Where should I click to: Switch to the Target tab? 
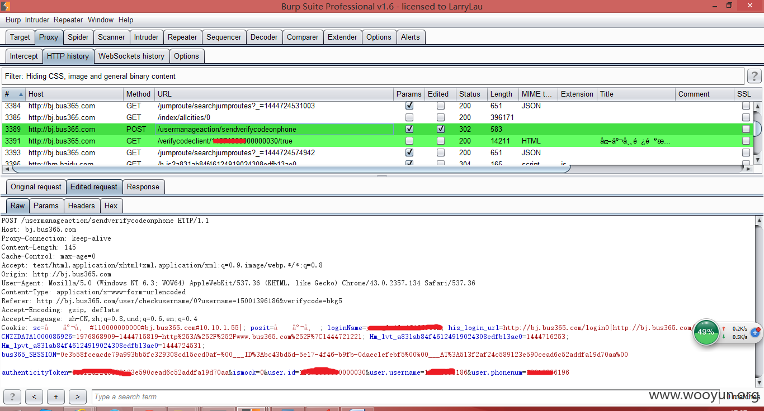point(20,37)
